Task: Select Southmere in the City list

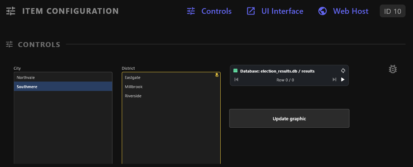Action: coord(63,87)
